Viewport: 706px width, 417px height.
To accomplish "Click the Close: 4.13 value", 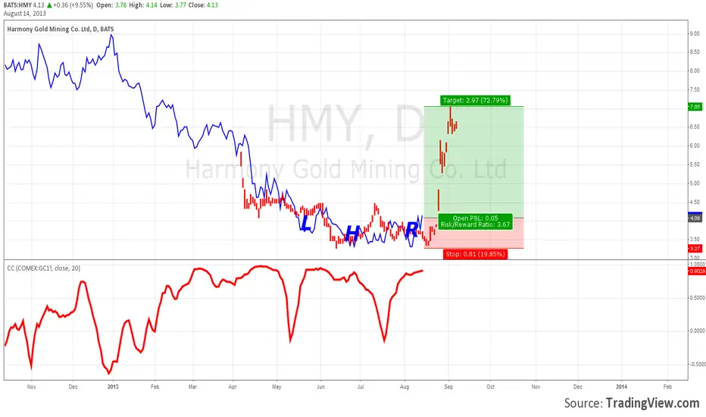I will pyautogui.click(x=204, y=5).
